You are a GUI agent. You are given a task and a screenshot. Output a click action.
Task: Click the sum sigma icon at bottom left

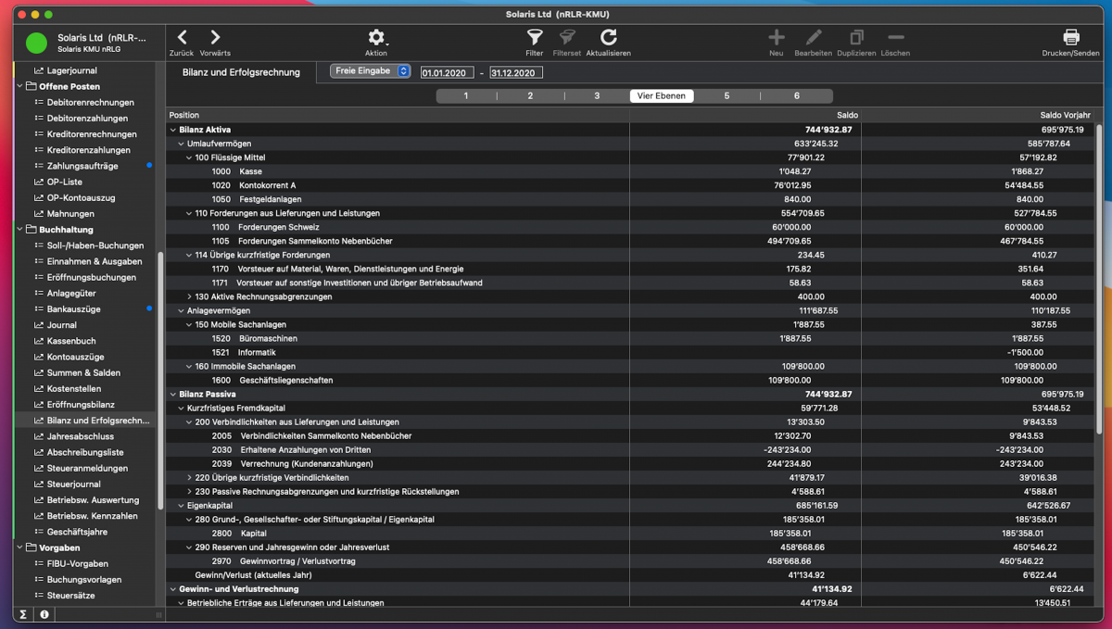coord(23,614)
